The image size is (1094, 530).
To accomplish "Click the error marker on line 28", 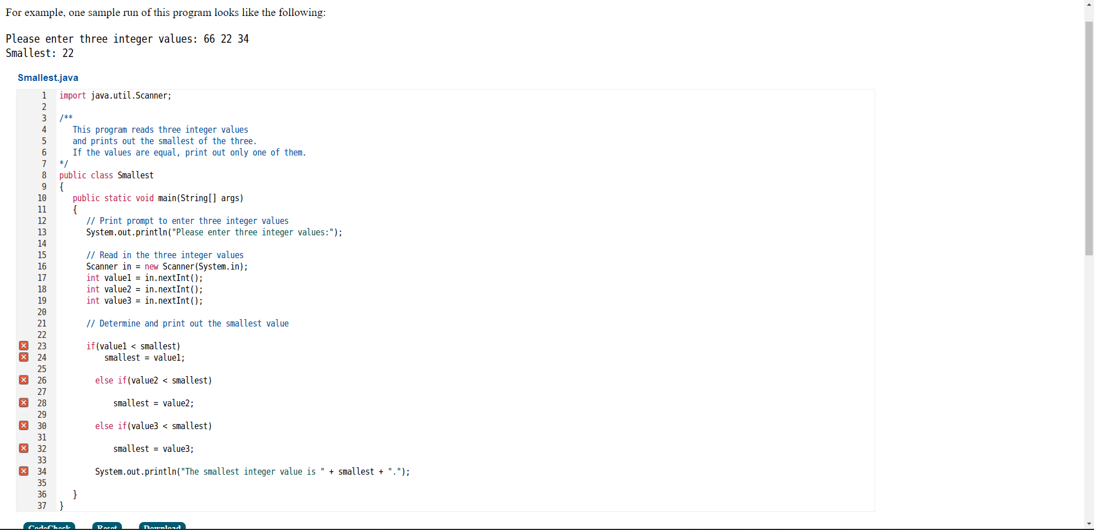I will [23, 402].
